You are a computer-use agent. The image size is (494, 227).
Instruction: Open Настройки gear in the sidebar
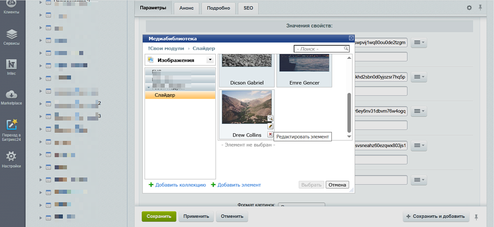click(12, 159)
